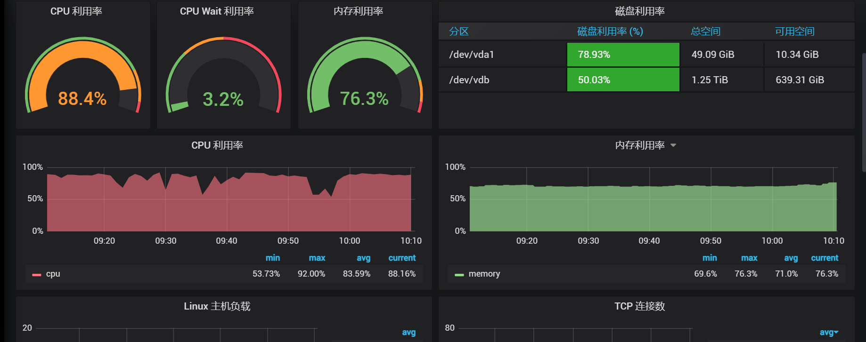Select the /dev/vda1 partition cell

coord(472,55)
